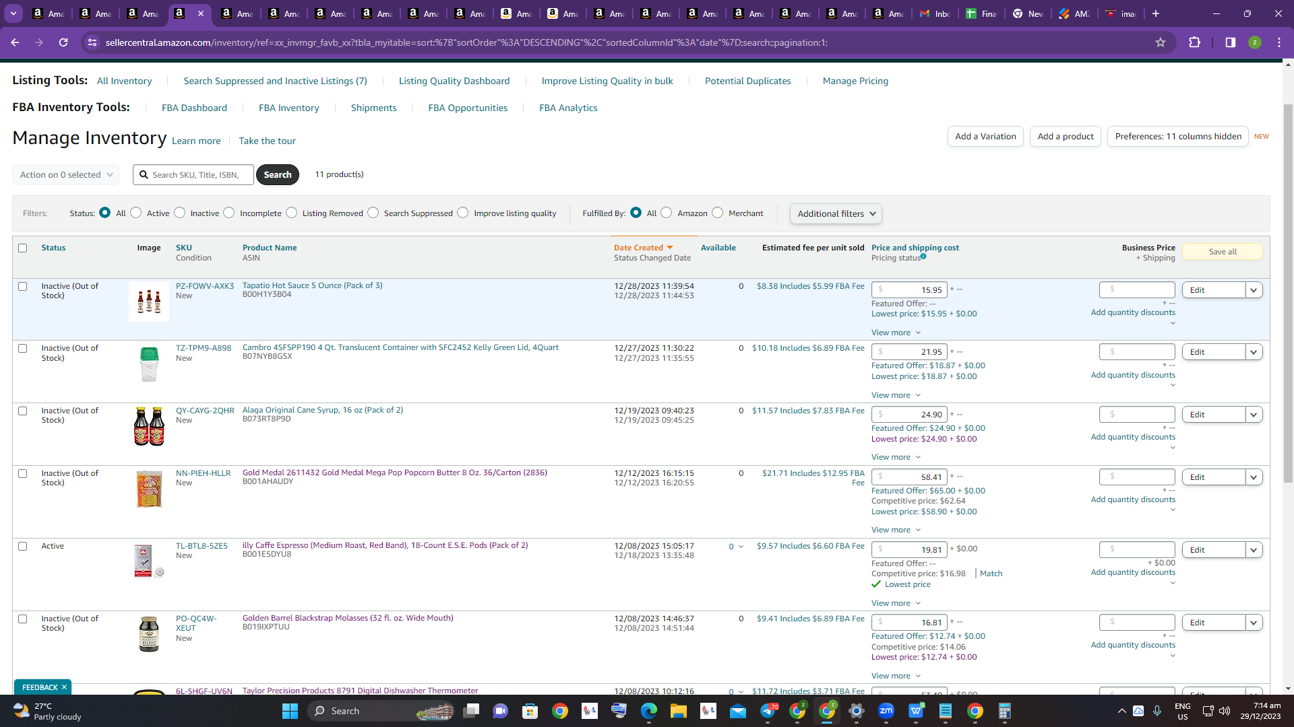Switch to the AMZ browser tab
Screen dimensions: 1294x727
pyautogui.click(x=1076, y=13)
